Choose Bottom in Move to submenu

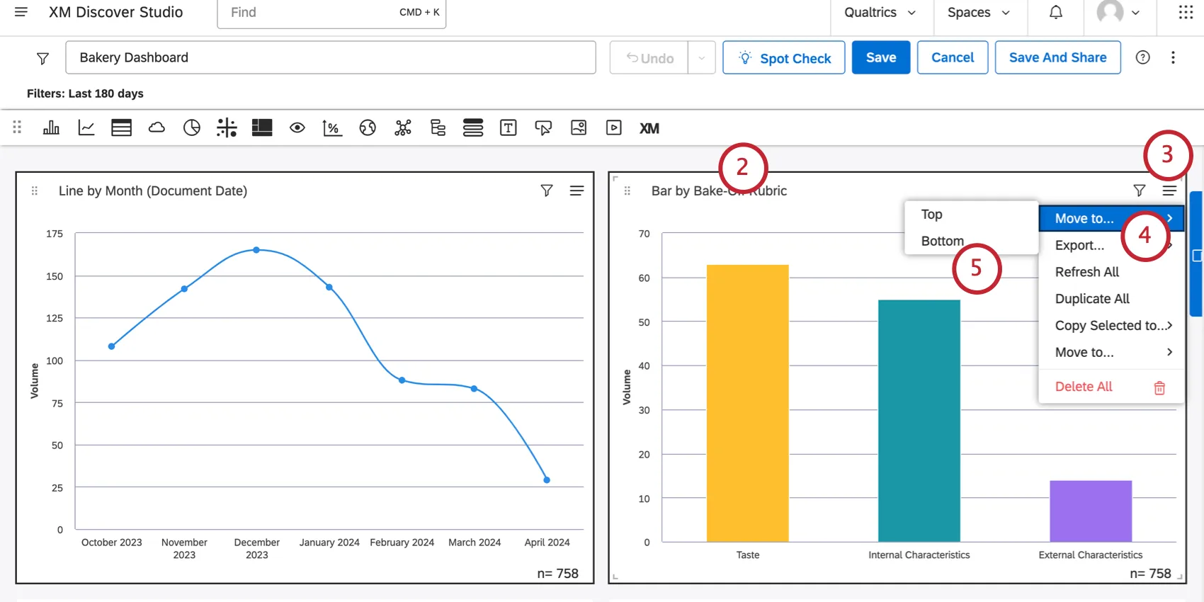[942, 241]
